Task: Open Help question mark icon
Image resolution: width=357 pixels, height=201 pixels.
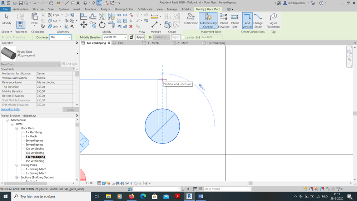Action: pos(321,3)
